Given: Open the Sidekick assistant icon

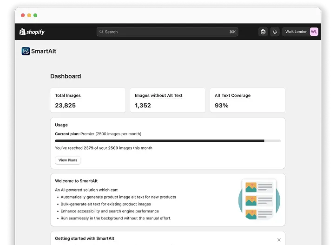Looking at the screenshot, I should point(263,32).
